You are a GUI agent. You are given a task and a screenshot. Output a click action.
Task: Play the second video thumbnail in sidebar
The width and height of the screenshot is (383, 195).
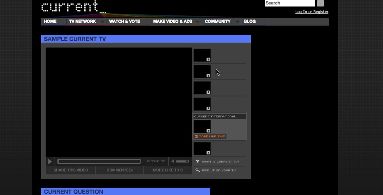tap(202, 71)
